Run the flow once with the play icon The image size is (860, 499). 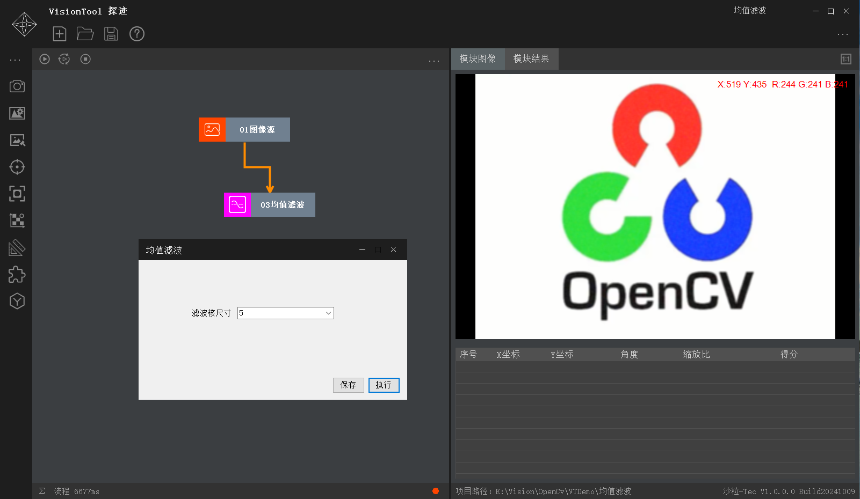point(45,59)
